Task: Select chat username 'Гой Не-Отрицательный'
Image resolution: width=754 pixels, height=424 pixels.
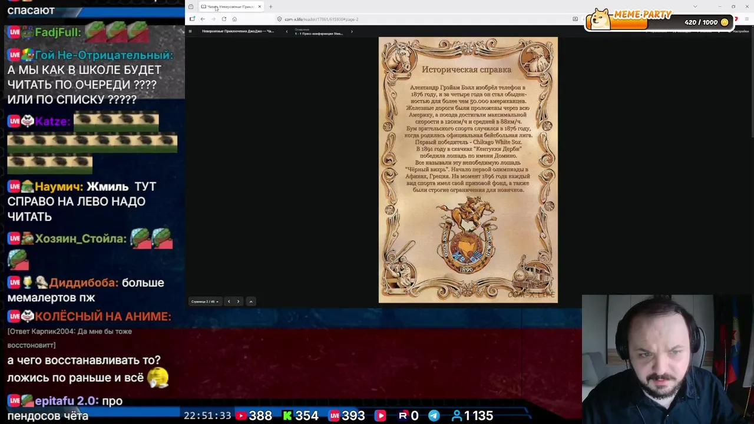Action: [x=104, y=55]
